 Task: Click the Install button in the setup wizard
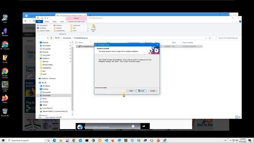click(x=141, y=91)
